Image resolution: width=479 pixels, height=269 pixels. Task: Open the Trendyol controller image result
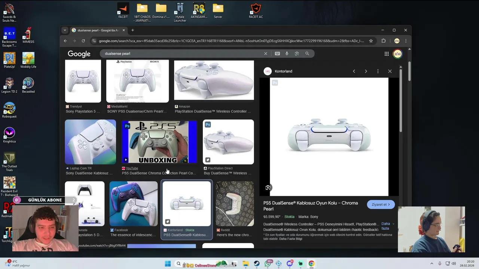pyautogui.click(x=83, y=81)
